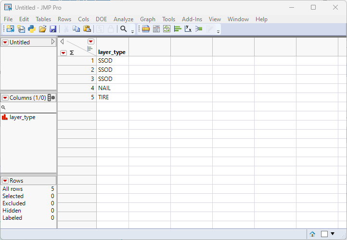
Task: Click the calculator-style table icon
Action: point(156,29)
